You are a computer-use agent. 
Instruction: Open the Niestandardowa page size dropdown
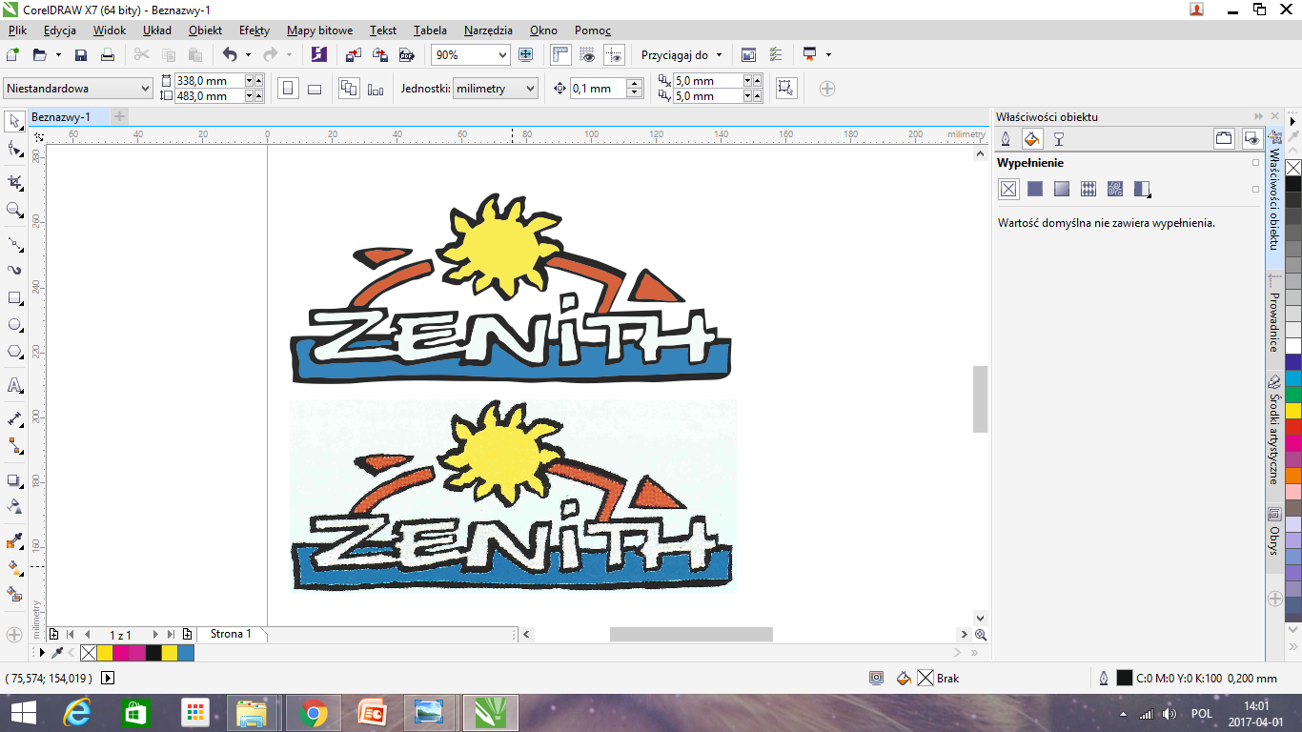click(145, 89)
